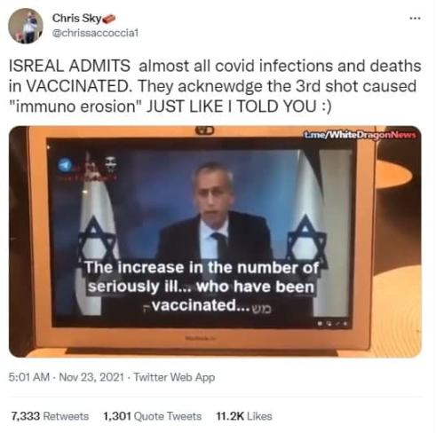Open the three-dot more options menu
The width and height of the screenshot is (444, 433).
click(x=415, y=19)
